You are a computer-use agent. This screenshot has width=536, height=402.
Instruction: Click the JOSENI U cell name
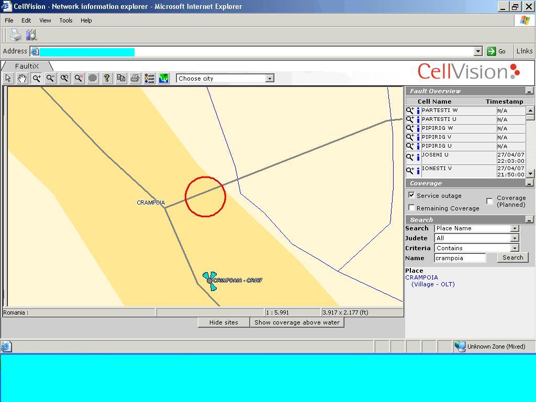tap(435, 155)
